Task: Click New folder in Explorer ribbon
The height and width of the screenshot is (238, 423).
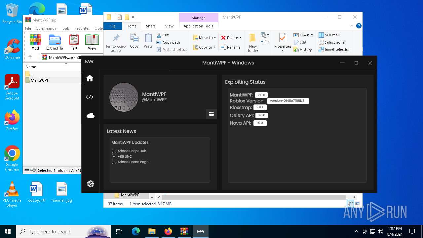Action: [253, 43]
